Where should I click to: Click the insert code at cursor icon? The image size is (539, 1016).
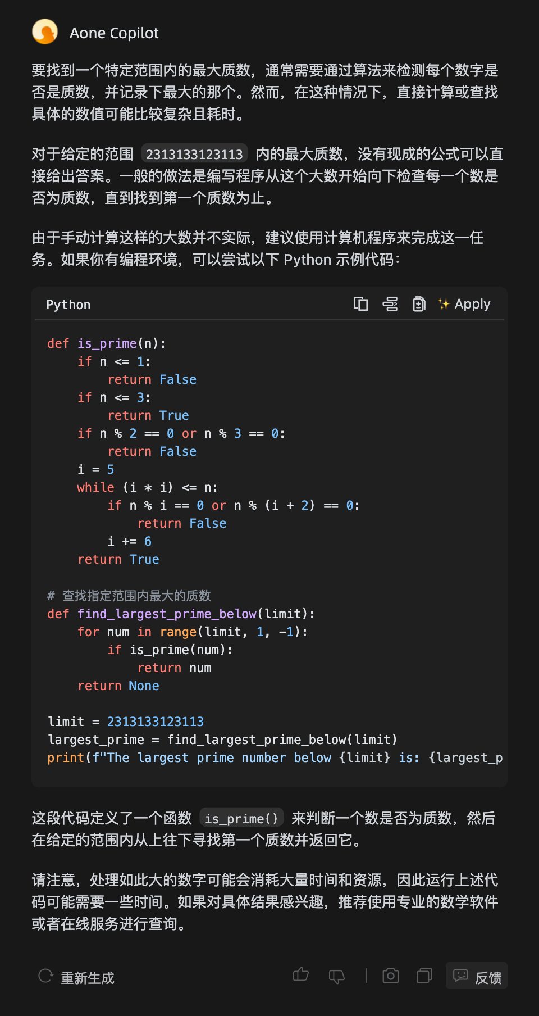point(390,304)
